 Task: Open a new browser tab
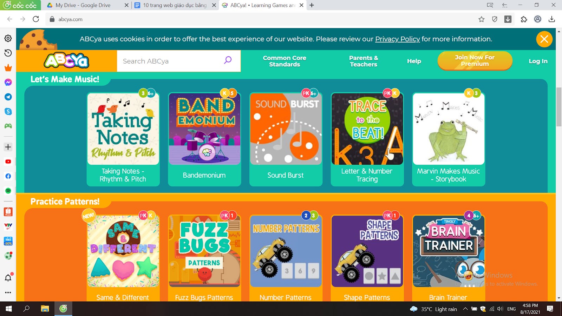pos(312,5)
